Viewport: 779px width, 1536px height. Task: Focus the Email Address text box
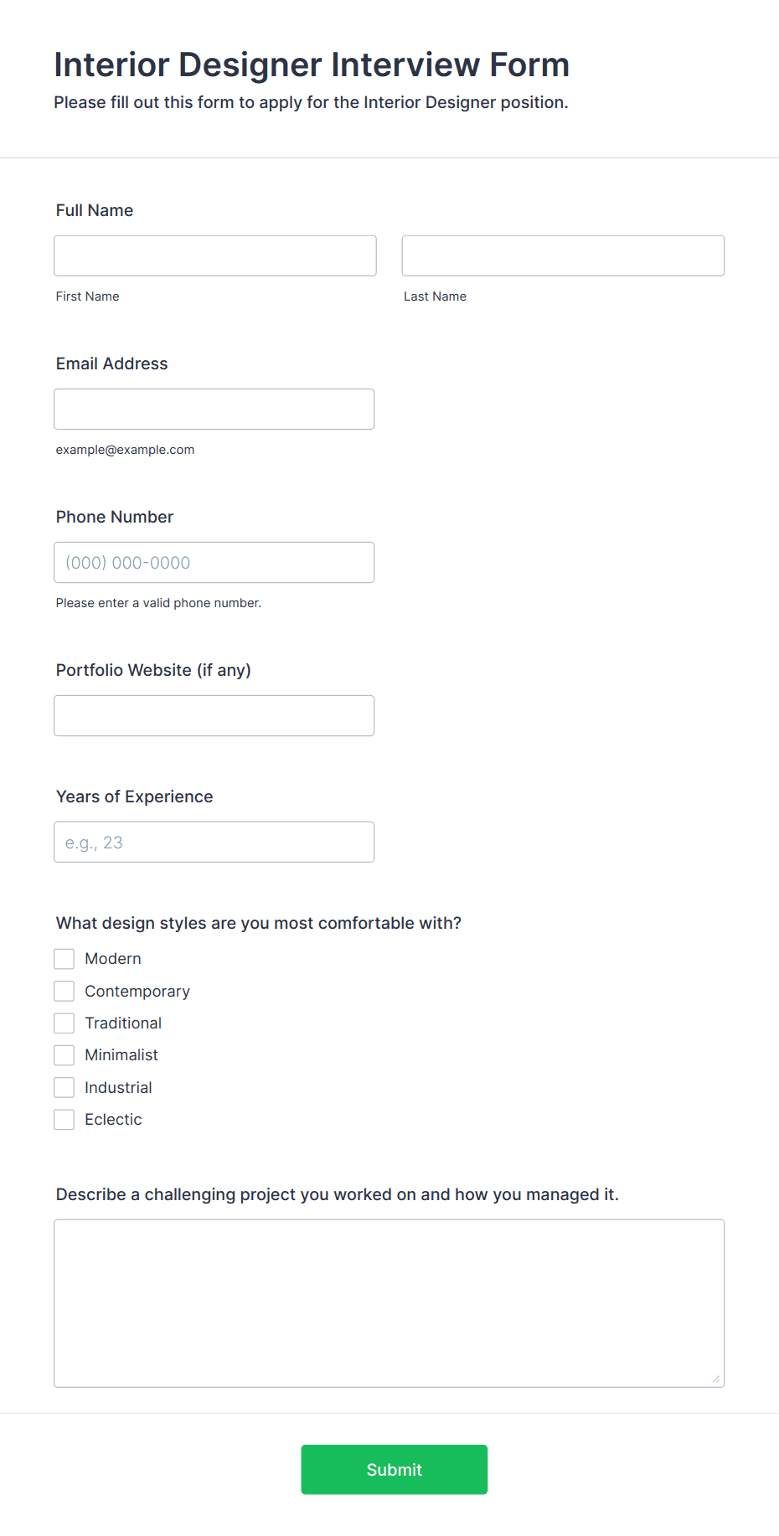click(x=214, y=409)
